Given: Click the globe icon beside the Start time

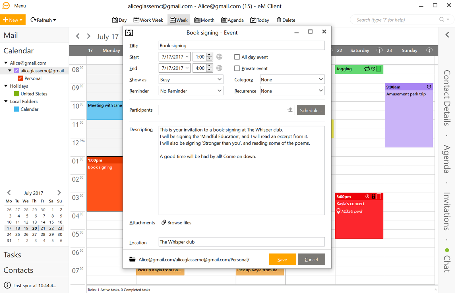Looking at the screenshot, I should click(219, 57).
